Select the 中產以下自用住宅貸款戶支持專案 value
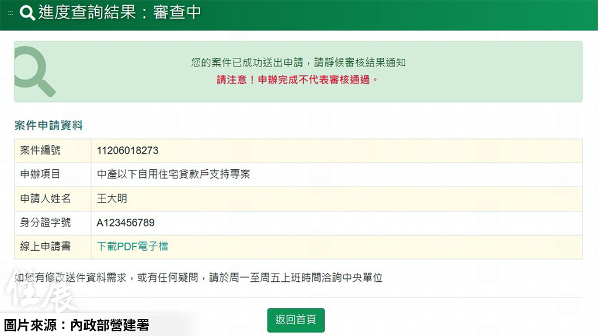This screenshot has width=598, height=336. point(173,174)
